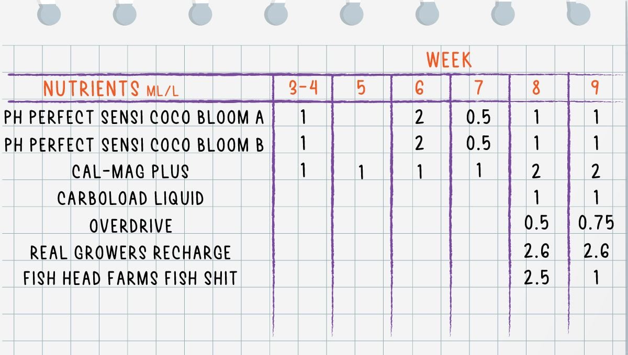Click the Cal-Mag Plus row label

[130, 171]
